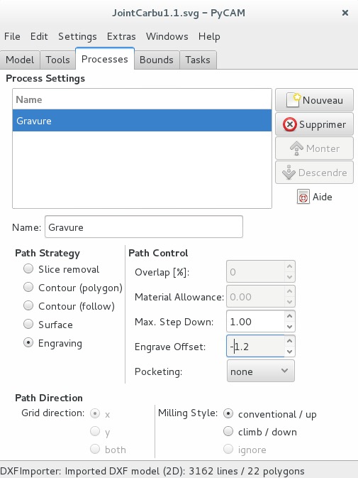Select the Slice removal path strategy
Viewport: 358px width, 478px height.
point(28,269)
